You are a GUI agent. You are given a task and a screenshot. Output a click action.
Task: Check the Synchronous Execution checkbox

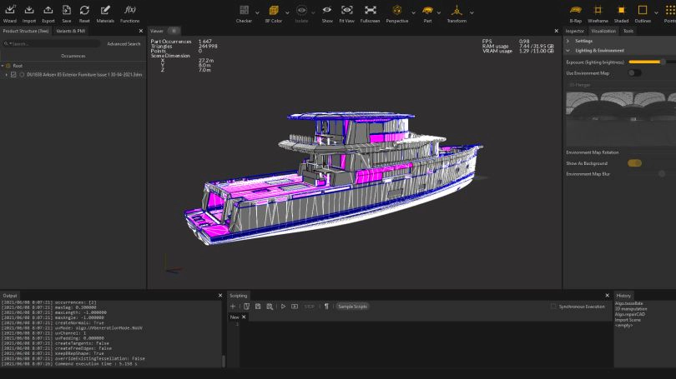click(553, 307)
